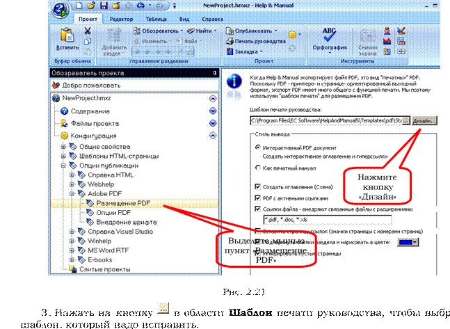
Task: Expand the E-books tree node
Action: point(72,260)
